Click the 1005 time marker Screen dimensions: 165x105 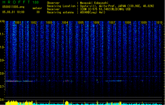[81, 23]
